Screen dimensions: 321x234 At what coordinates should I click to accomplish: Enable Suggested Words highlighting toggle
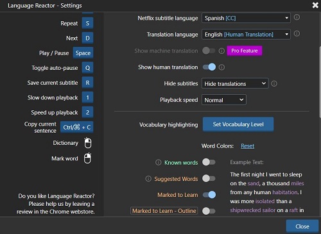[x=209, y=178]
